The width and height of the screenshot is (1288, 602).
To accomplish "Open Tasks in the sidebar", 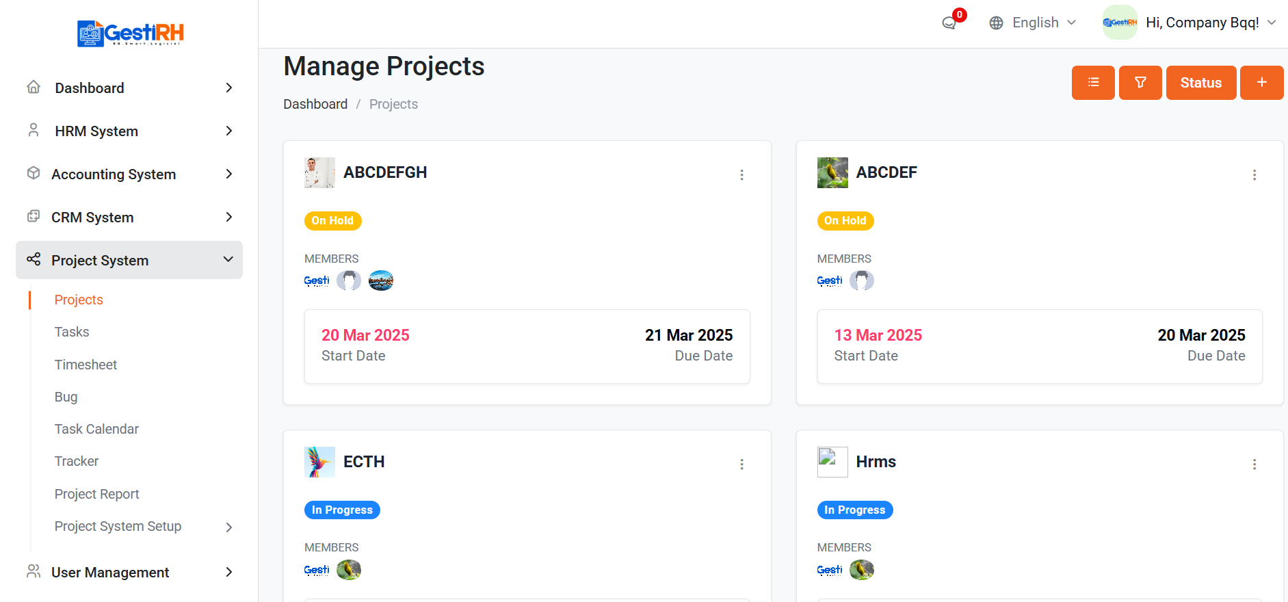I will 72,332.
